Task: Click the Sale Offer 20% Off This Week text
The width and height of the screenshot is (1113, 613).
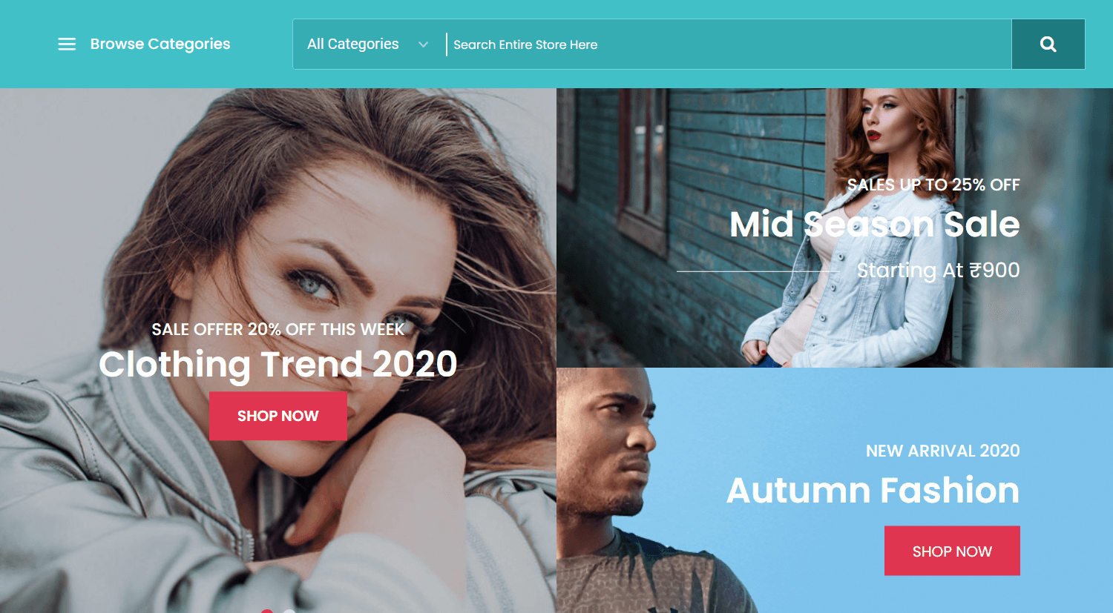Action: click(278, 329)
